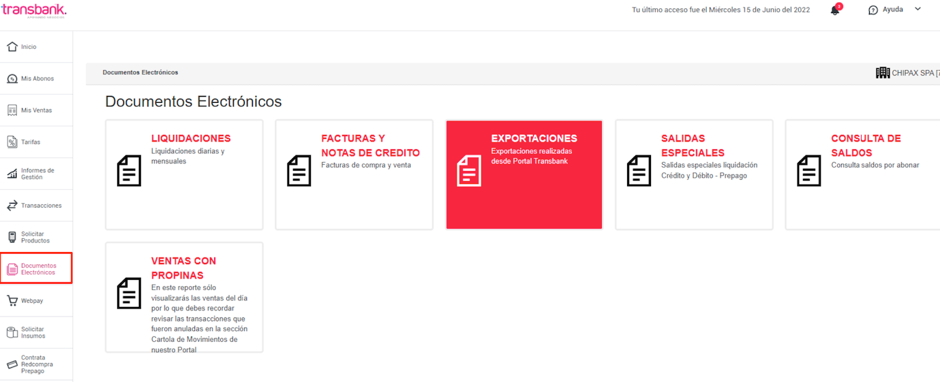Open Mis Abonos menu item
Screen dimensions: 940x382
pos(37,79)
